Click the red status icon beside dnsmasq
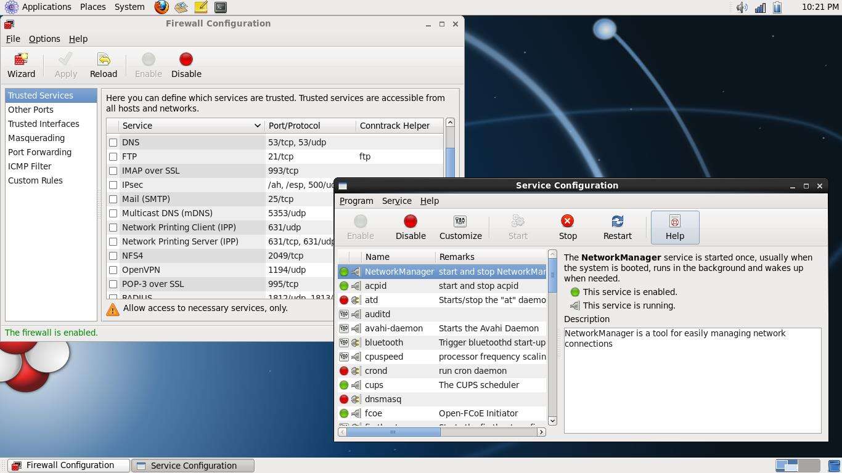 [x=344, y=399]
